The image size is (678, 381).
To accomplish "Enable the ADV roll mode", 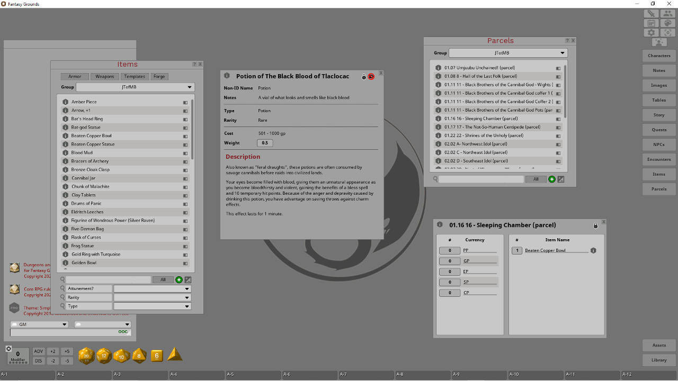I will (x=38, y=351).
